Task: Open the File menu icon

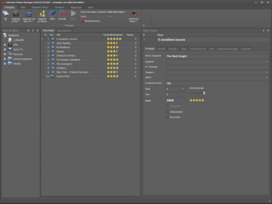Action: click(5, 13)
